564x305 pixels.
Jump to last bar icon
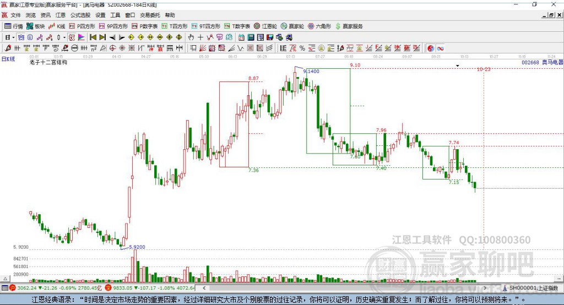102,37
